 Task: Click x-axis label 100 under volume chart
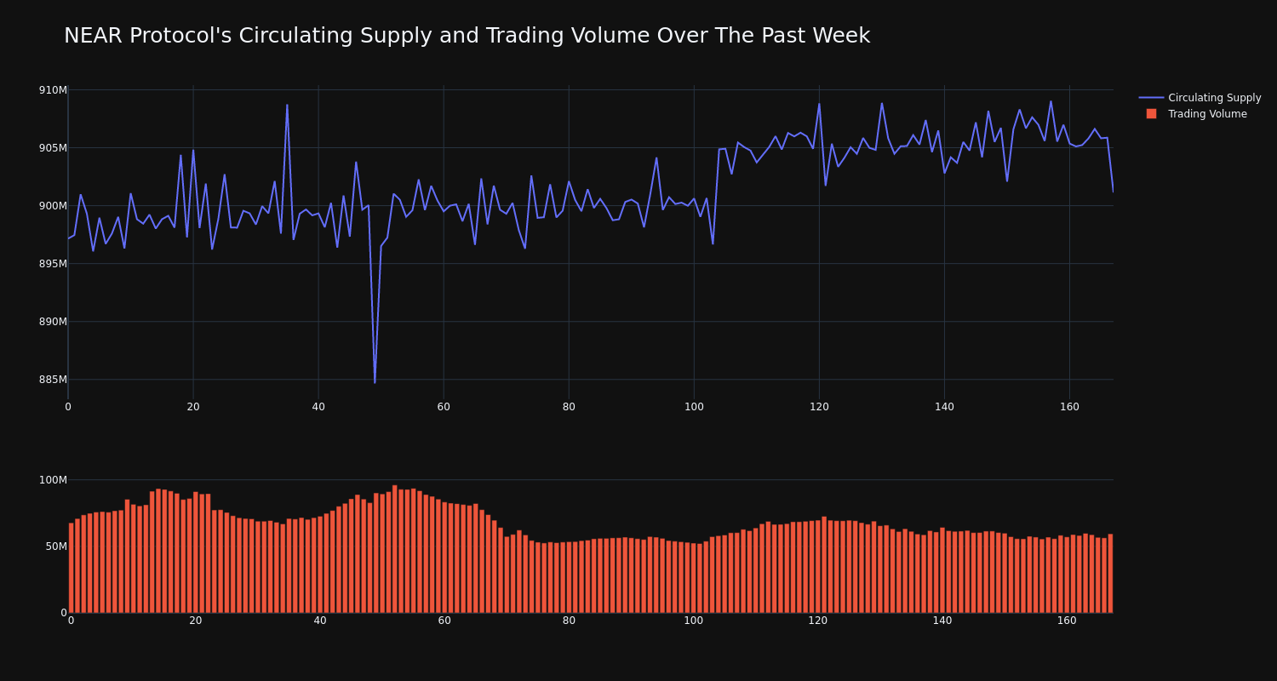click(x=694, y=621)
